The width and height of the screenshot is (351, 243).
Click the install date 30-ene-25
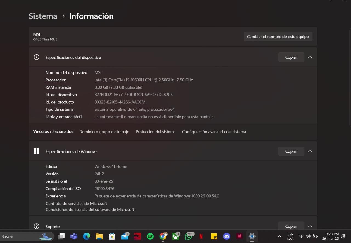[x=104, y=181]
